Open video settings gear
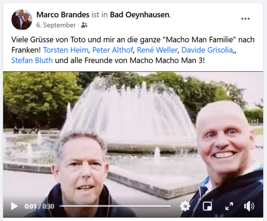 185,206
